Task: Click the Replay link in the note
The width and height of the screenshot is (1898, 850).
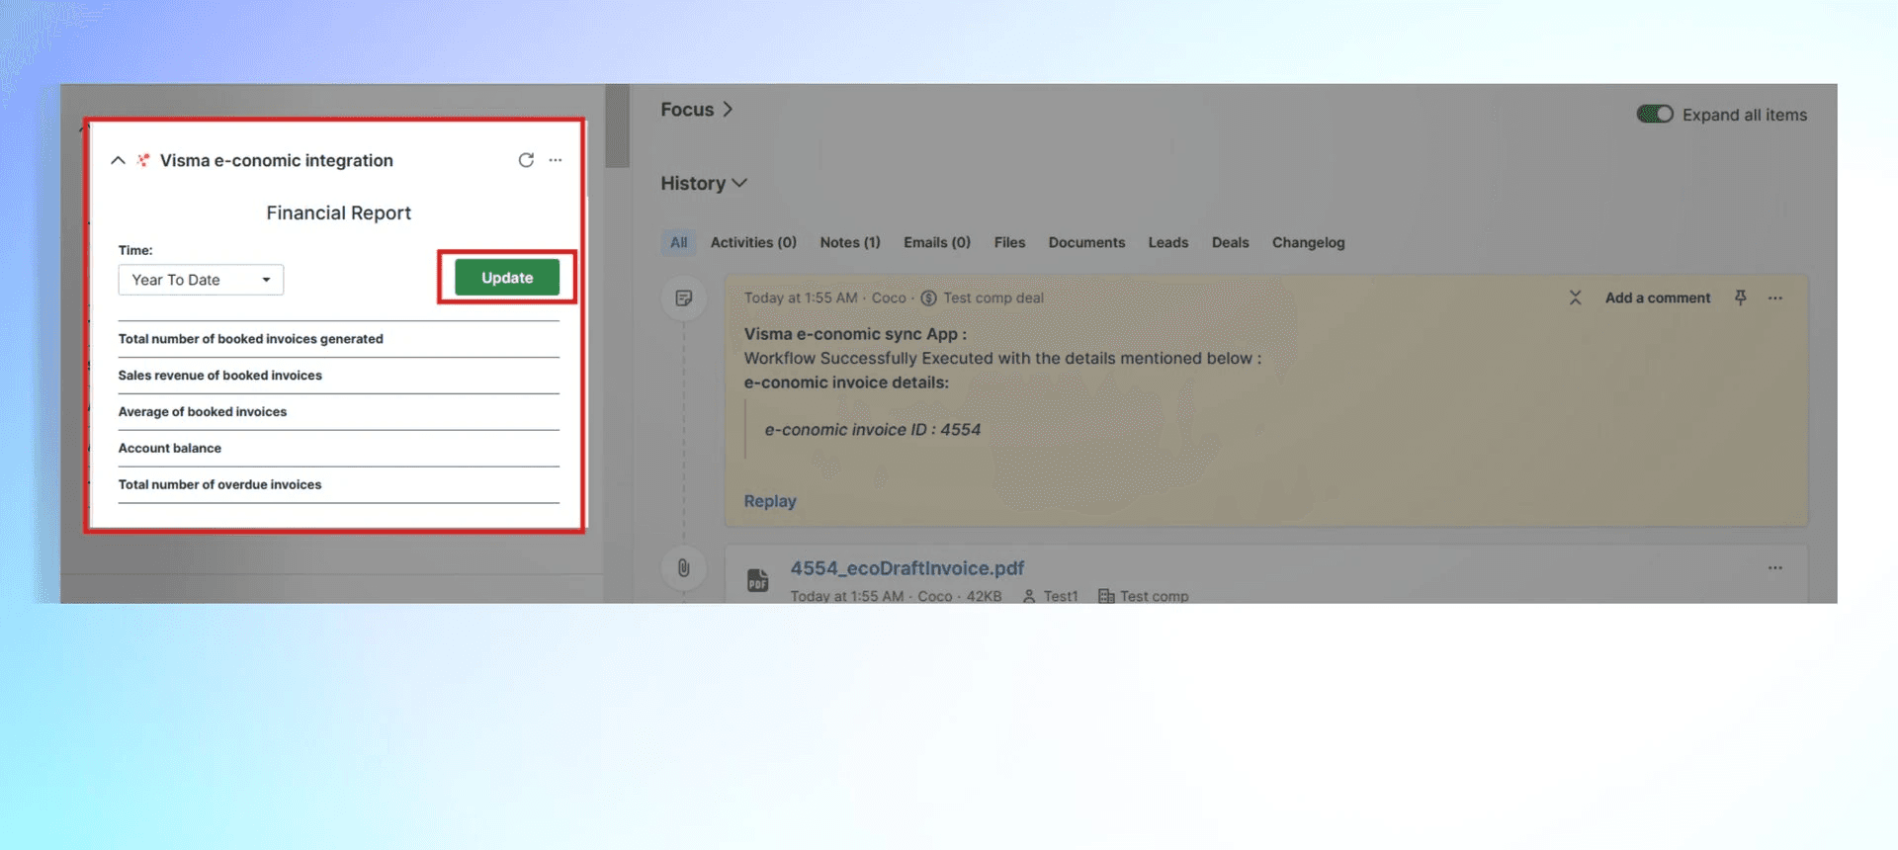Action: pos(770,501)
